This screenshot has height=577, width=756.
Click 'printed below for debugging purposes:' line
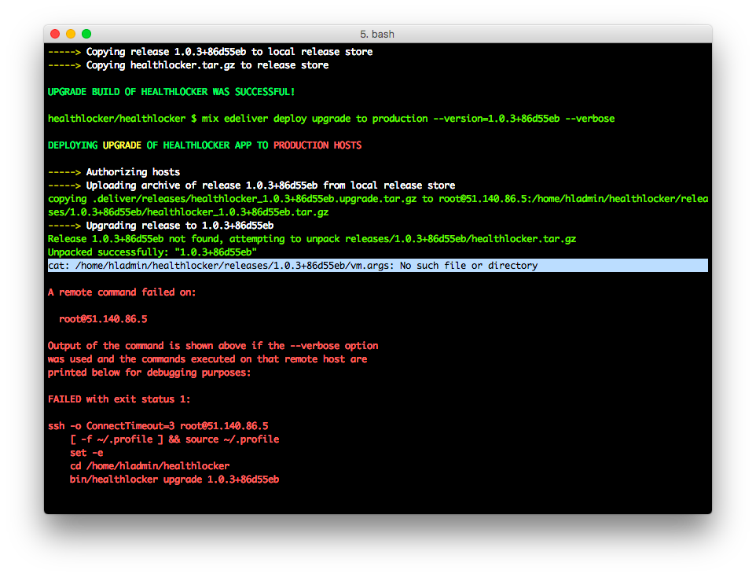pyautogui.click(x=149, y=373)
